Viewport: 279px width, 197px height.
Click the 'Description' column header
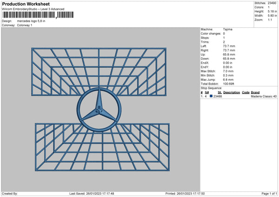click(x=232, y=92)
